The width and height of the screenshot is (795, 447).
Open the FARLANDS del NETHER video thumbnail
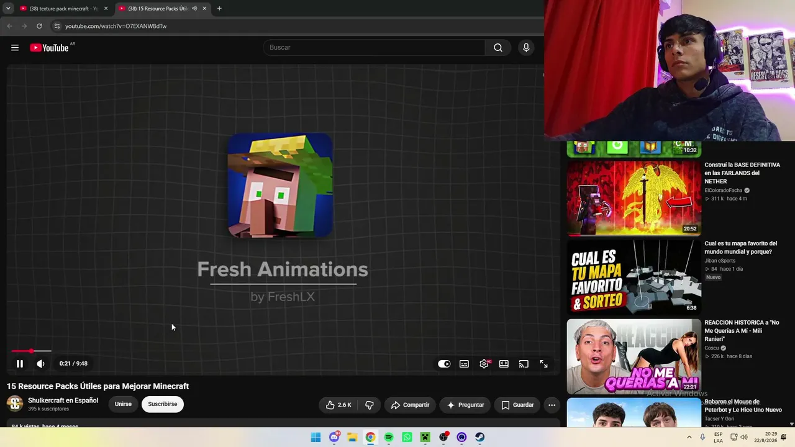coord(634,198)
